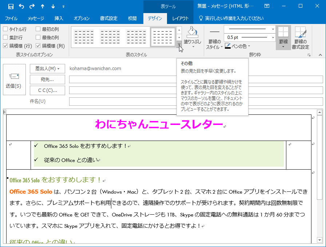
Task: Choose the first table style thumbnail
Action: click(x=84, y=37)
